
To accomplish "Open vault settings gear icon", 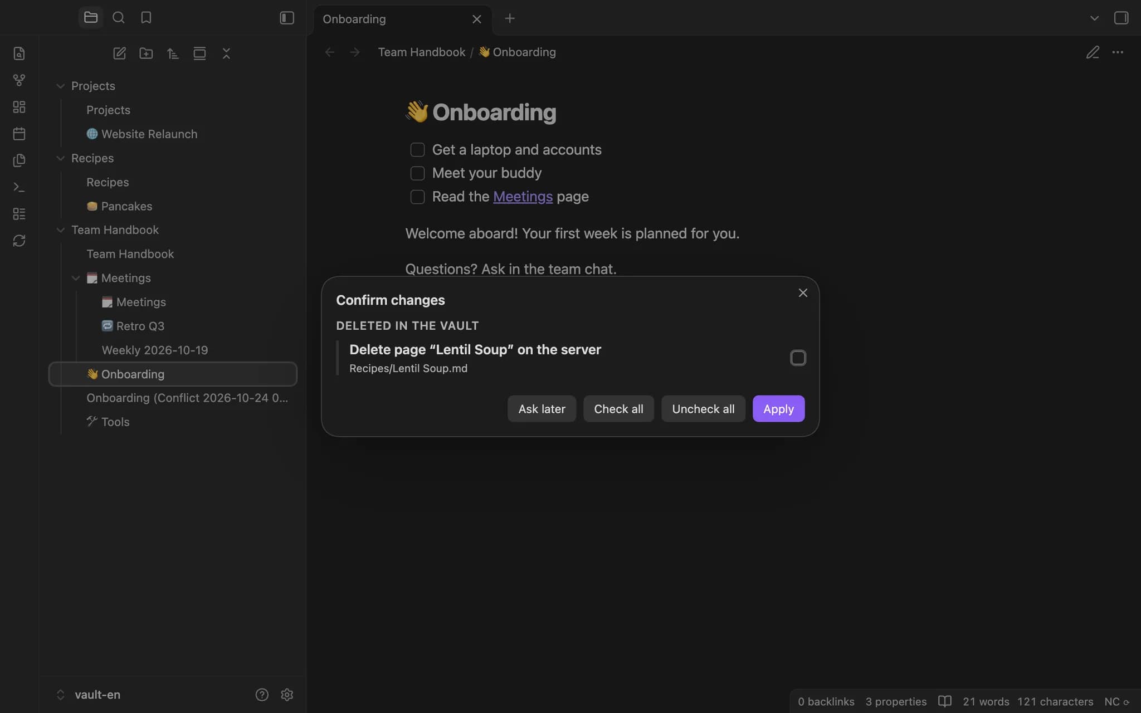I will (287, 695).
